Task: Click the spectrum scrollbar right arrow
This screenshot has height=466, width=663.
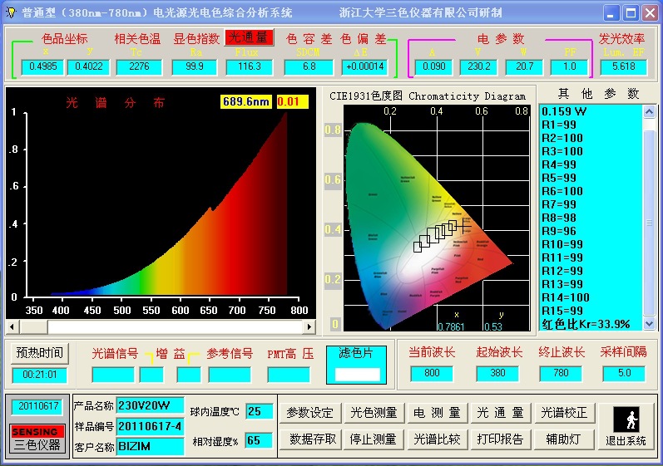Action: click(x=309, y=326)
